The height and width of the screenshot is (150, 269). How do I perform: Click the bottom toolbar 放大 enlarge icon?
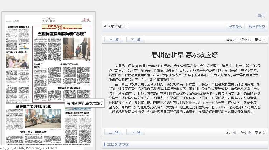pyautogui.click(x=235, y=132)
